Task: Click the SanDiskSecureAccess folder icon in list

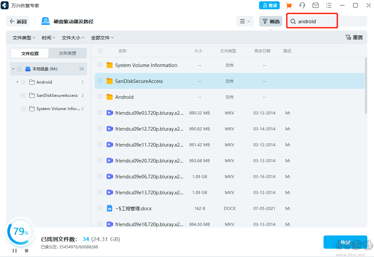Action: coord(110,81)
